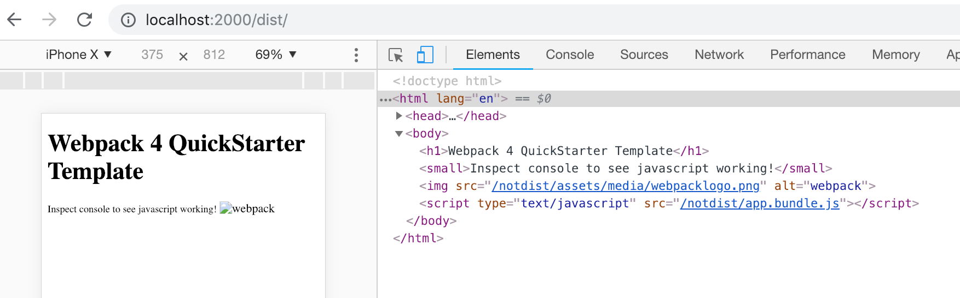Toggle the device toolbar icon
Image resolution: width=960 pixels, height=298 pixels.
(x=425, y=55)
